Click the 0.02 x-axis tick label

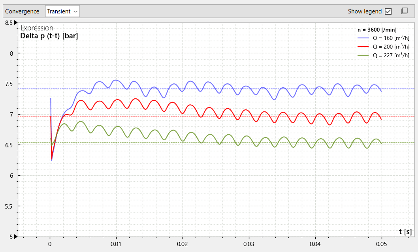[183, 244]
